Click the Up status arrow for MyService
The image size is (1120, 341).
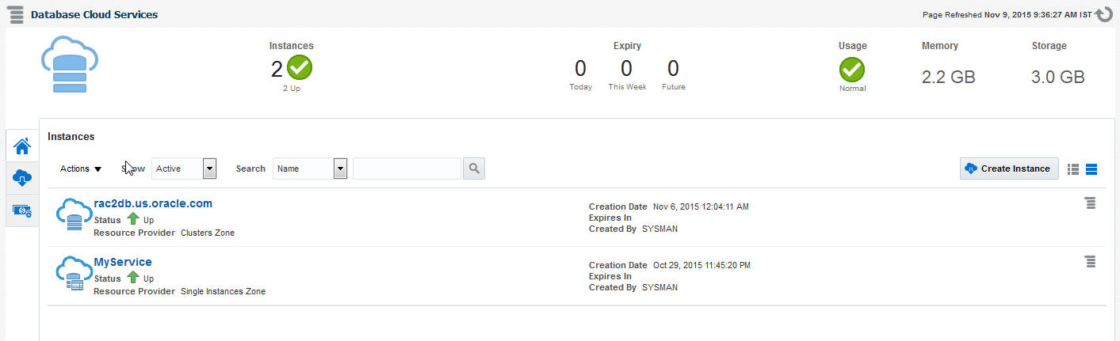pos(133,278)
